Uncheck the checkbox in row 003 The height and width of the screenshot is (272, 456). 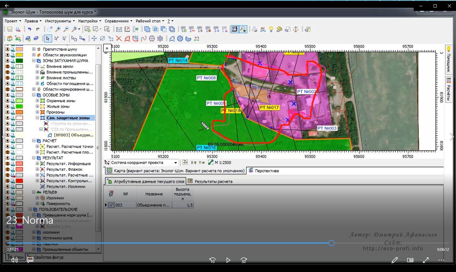pyautogui.click(x=111, y=205)
